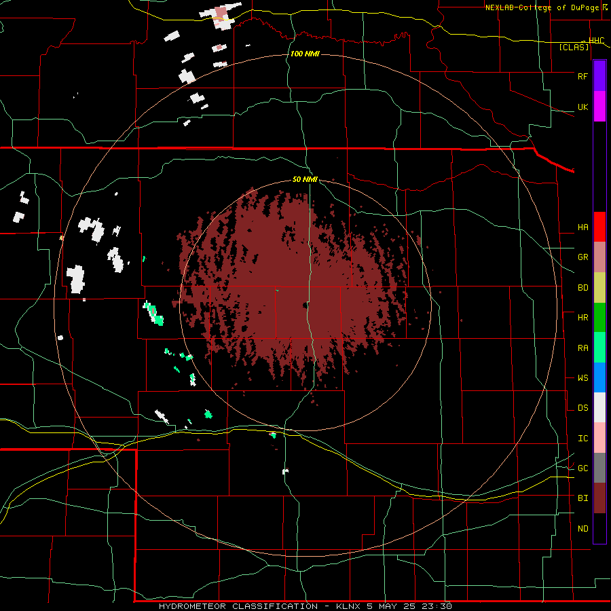Image resolution: width=611 pixels, height=611 pixels.
Task: Click the 'RA' legend label
Action: click(582, 348)
